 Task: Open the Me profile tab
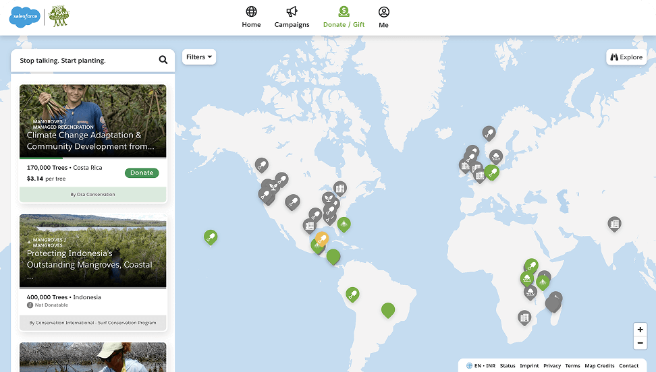pyautogui.click(x=383, y=18)
